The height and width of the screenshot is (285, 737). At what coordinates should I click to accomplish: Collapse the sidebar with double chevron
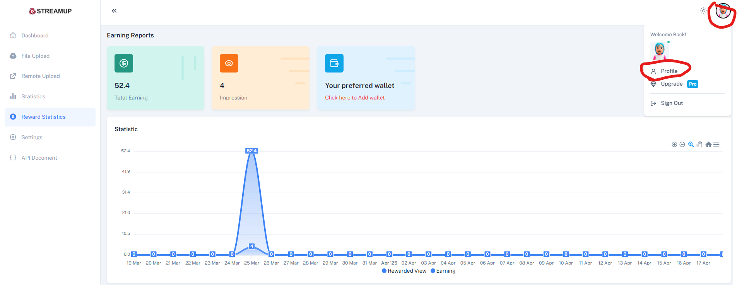pyautogui.click(x=114, y=11)
